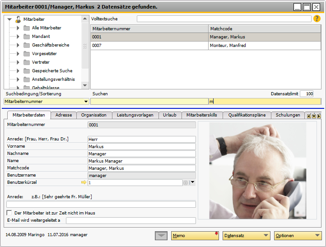Click into the Volltextsuche input field

tap(224, 19)
